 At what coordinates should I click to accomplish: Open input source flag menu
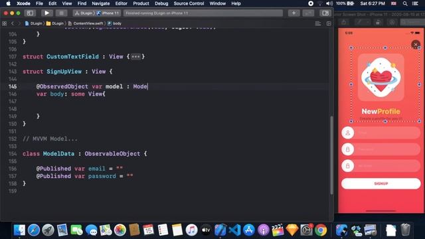pyautogui.click(x=394, y=3)
